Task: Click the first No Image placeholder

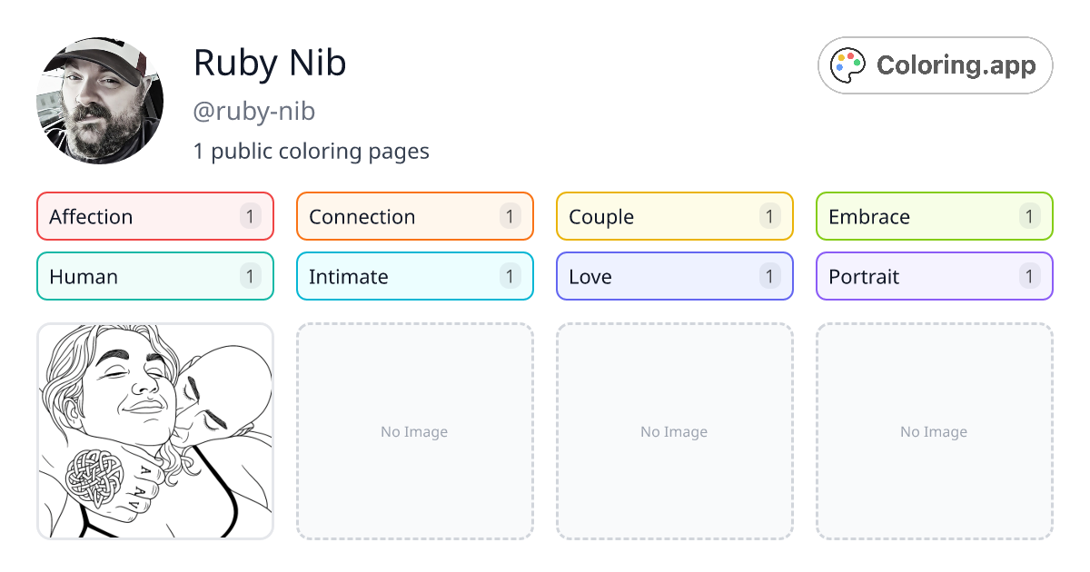Action: [x=414, y=431]
